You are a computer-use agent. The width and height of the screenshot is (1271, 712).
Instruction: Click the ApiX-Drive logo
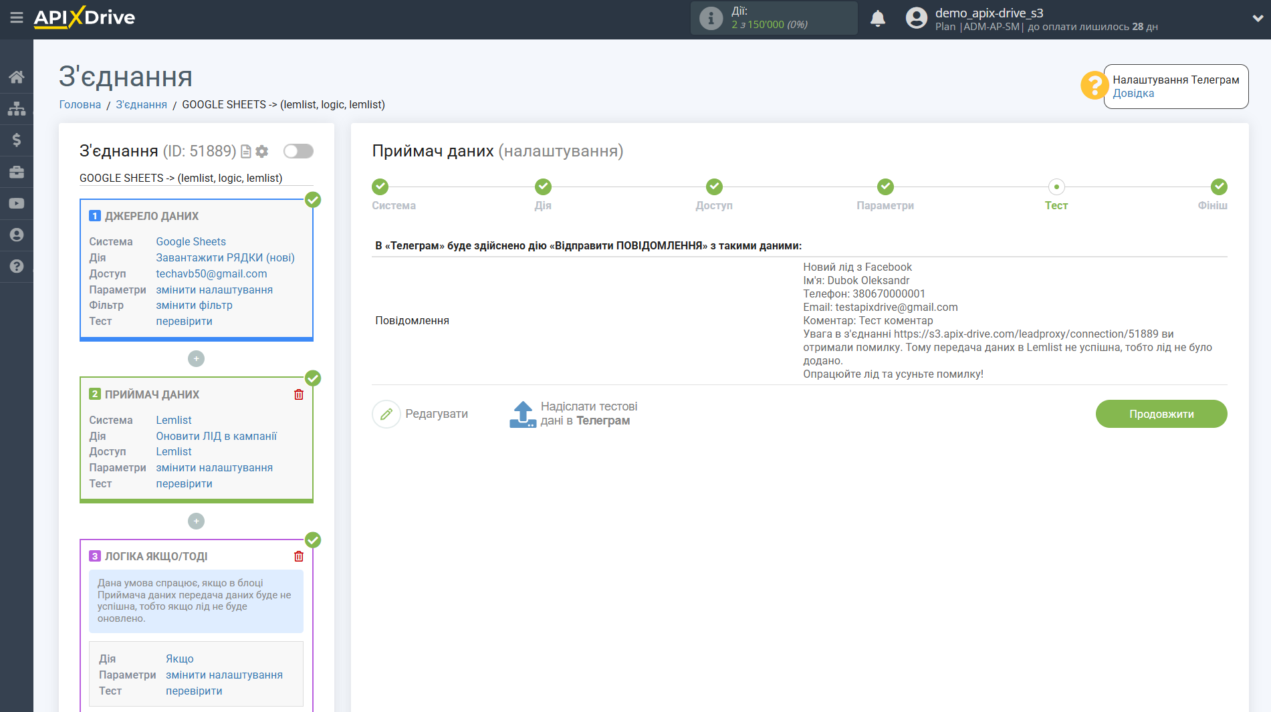84,17
